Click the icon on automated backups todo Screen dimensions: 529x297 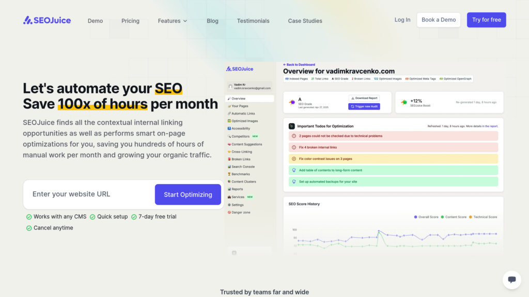(294, 182)
